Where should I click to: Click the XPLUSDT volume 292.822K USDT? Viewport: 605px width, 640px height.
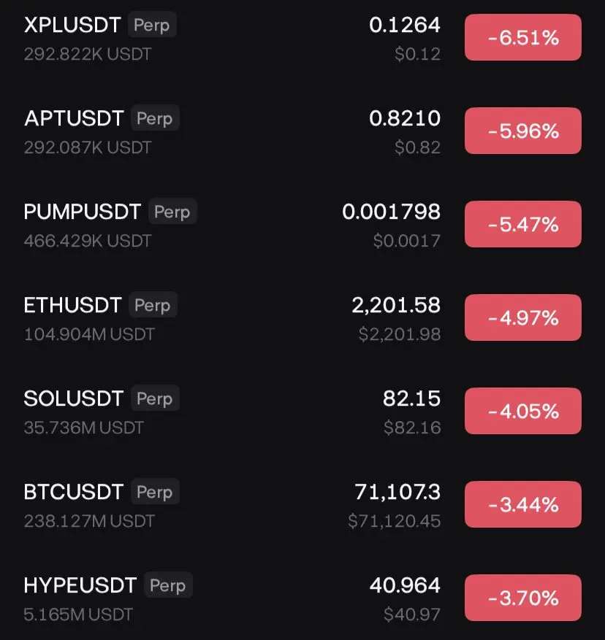click(88, 54)
